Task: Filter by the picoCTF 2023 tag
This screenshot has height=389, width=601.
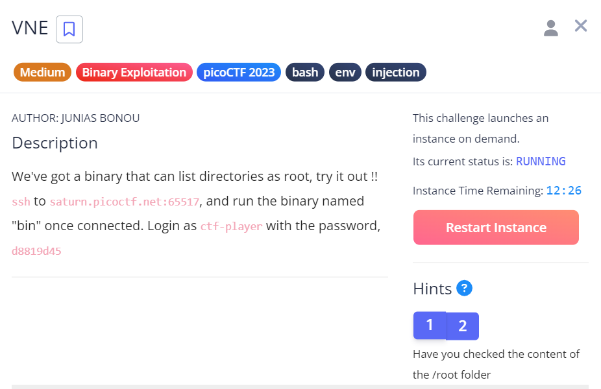Action: [x=239, y=73]
